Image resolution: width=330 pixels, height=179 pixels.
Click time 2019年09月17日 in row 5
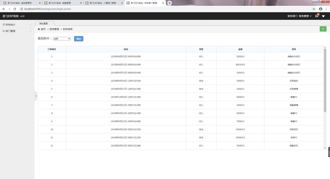click(126, 89)
